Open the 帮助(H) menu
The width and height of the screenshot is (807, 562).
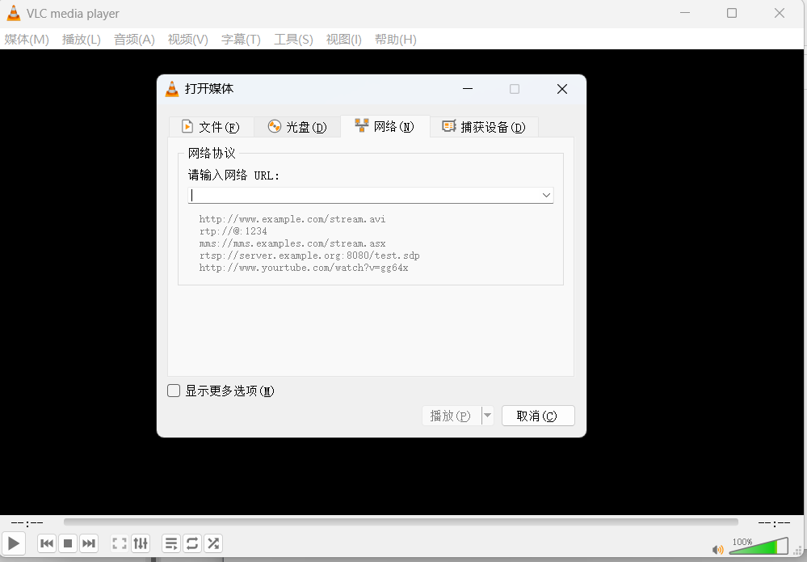(x=395, y=40)
